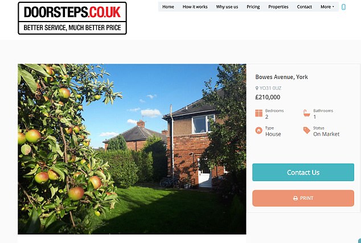Click the price tag status icon
The width and height of the screenshot is (361, 243).
point(307,131)
